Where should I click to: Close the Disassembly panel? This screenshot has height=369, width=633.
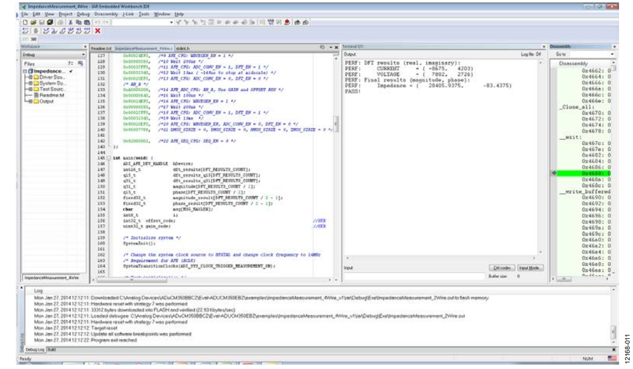pos(614,47)
